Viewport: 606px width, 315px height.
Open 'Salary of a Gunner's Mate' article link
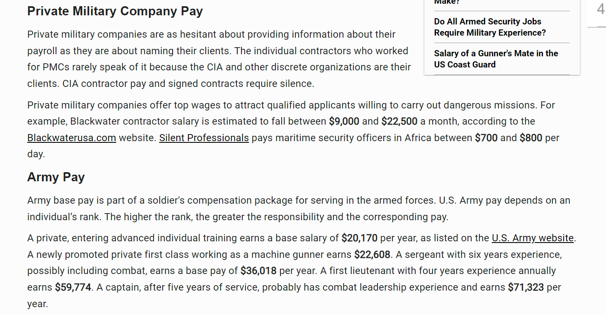pyautogui.click(x=496, y=59)
